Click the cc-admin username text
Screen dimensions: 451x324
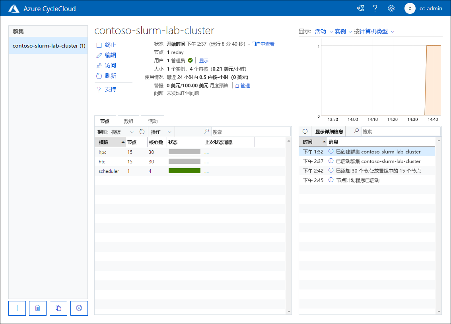pos(431,9)
